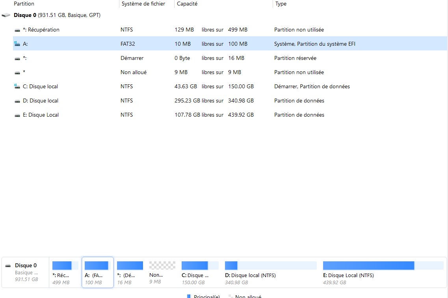Sort by the Capacité column header
The height and width of the screenshot is (298, 448).
(187, 4)
